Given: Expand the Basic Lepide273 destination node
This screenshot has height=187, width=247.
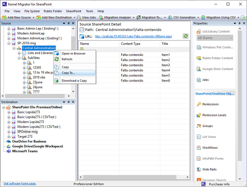Looking at the screenshot, I should [9, 112].
